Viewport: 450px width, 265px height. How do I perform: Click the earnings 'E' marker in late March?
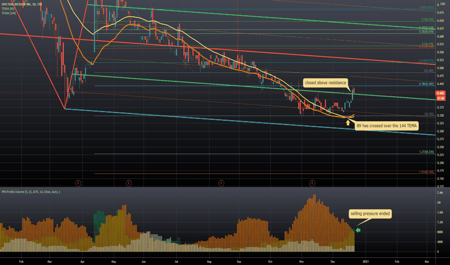coord(78,183)
